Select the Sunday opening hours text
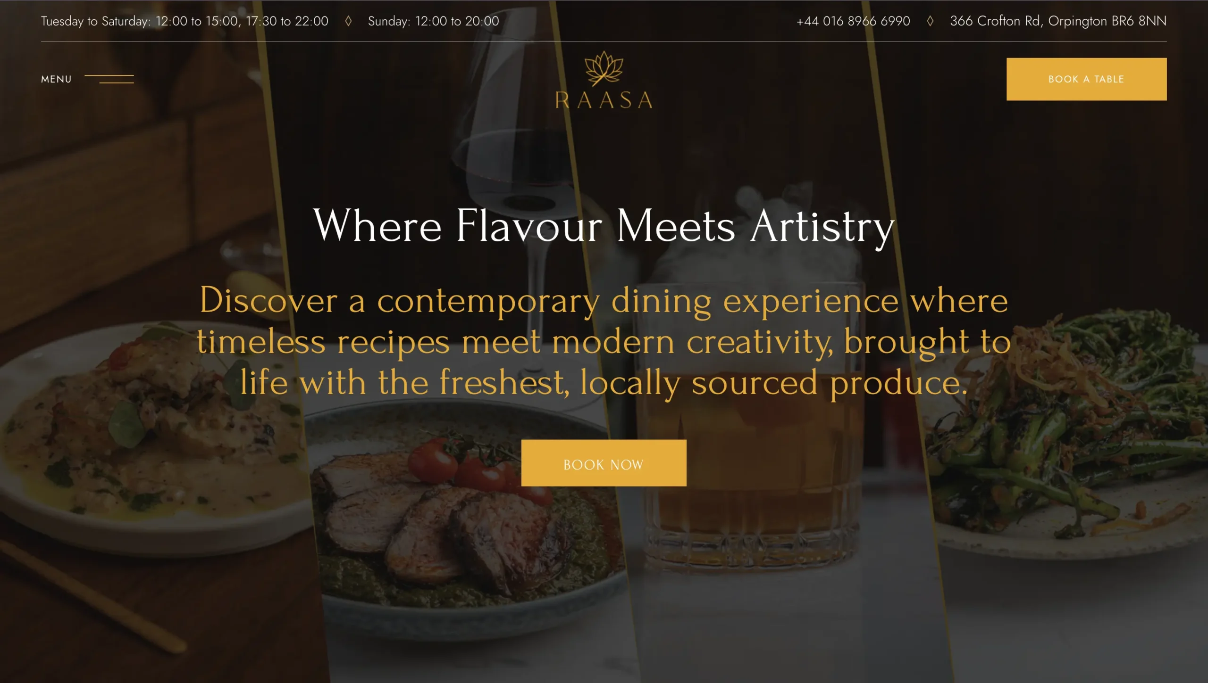 [x=433, y=21]
